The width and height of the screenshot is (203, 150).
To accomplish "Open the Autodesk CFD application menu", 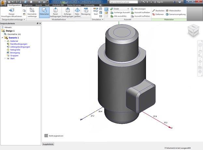I will [3, 3].
